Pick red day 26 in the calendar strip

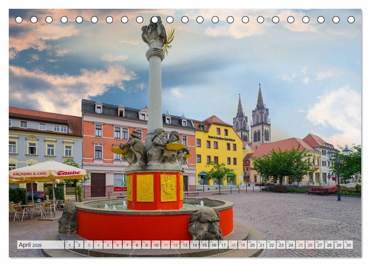tap(310, 245)
